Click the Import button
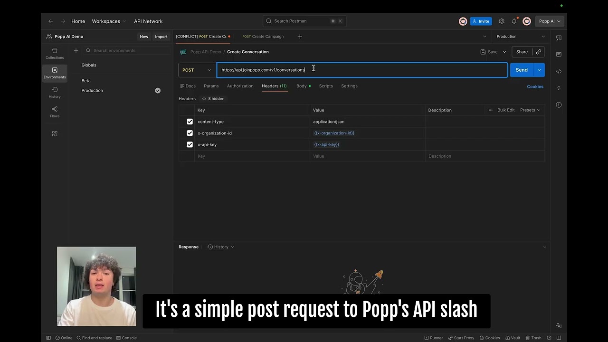The image size is (608, 342). (x=161, y=37)
